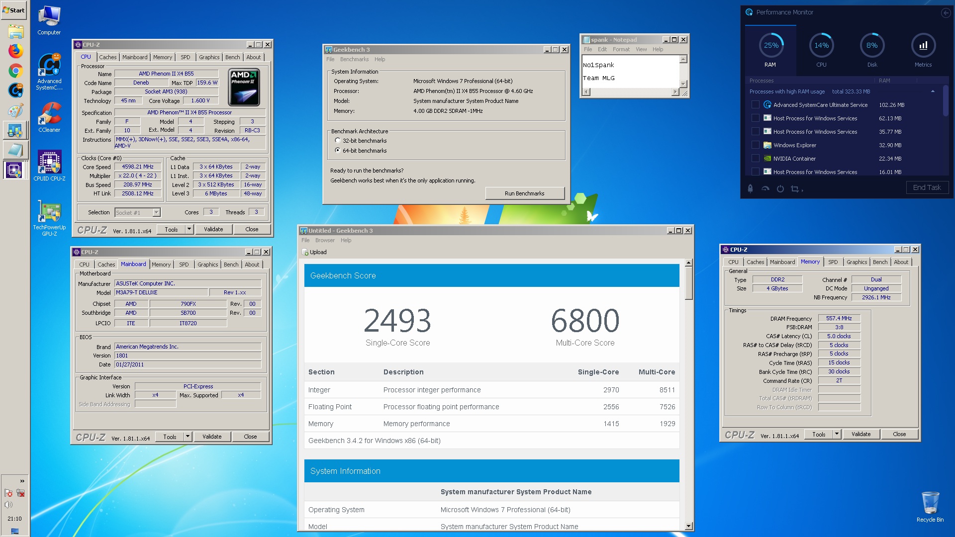The width and height of the screenshot is (955, 537).
Task: Click the speedometer icon in Performance Monitor
Action: (x=765, y=188)
